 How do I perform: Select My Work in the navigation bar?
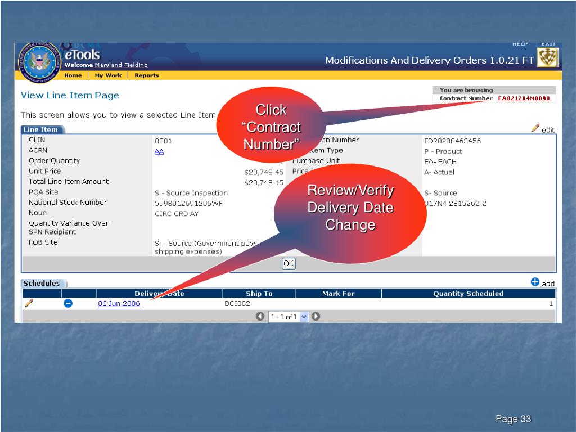107,75
